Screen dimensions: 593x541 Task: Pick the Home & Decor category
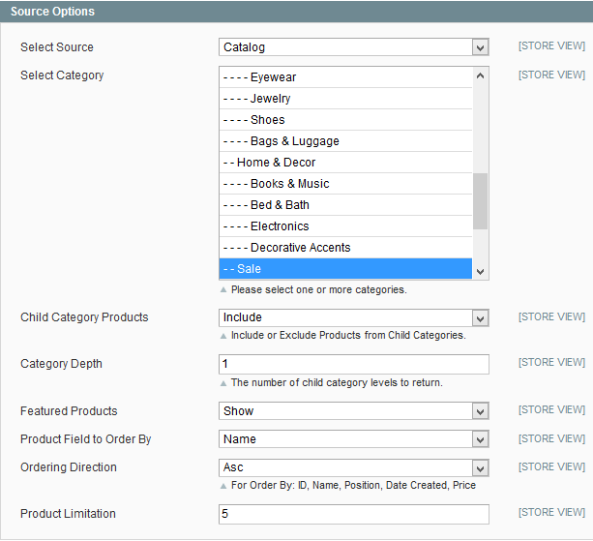pyautogui.click(x=345, y=163)
